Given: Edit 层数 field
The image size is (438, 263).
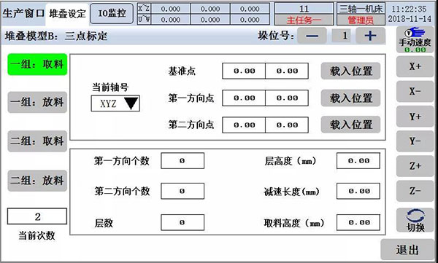Looking at the screenshot, I should pyautogui.click(x=182, y=222).
